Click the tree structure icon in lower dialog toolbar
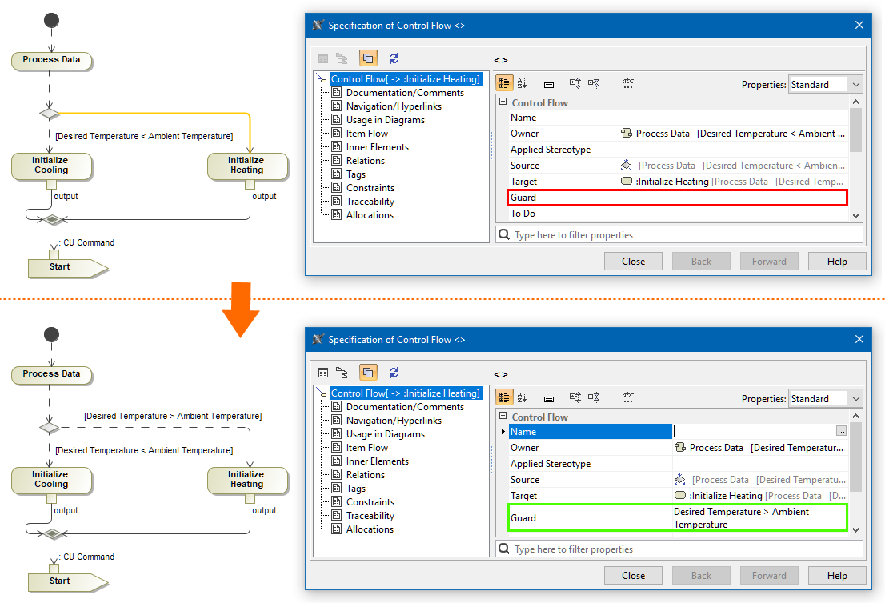 click(x=342, y=372)
